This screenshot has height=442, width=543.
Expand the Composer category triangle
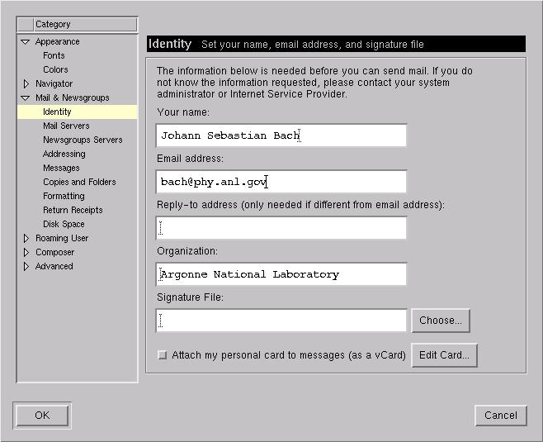click(26, 252)
